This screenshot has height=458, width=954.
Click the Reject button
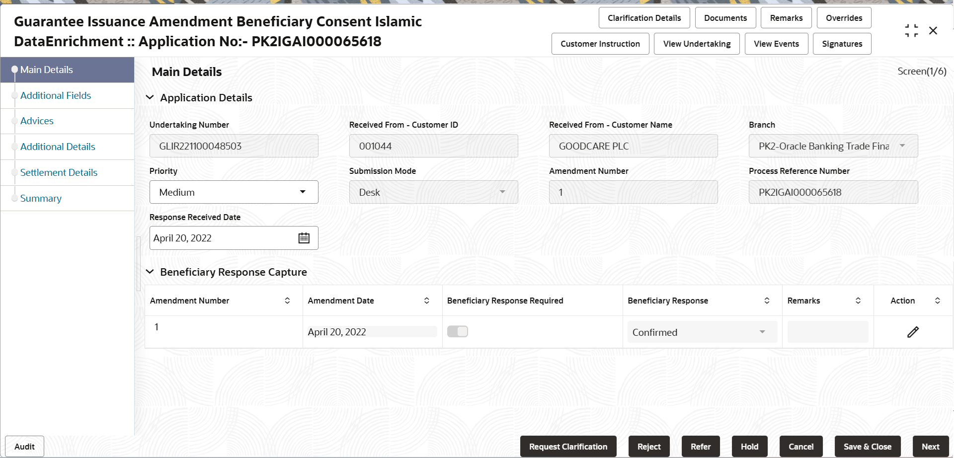point(649,447)
